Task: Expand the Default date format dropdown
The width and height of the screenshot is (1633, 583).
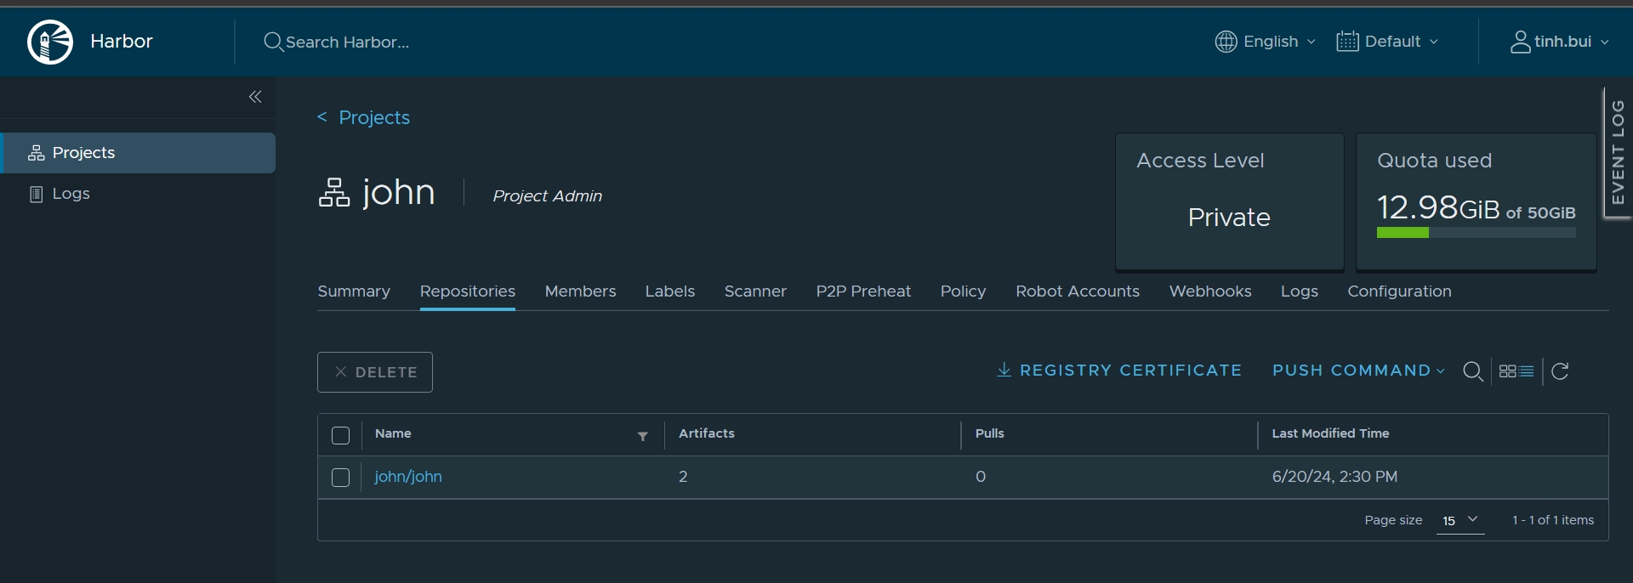Action: click(x=1387, y=42)
